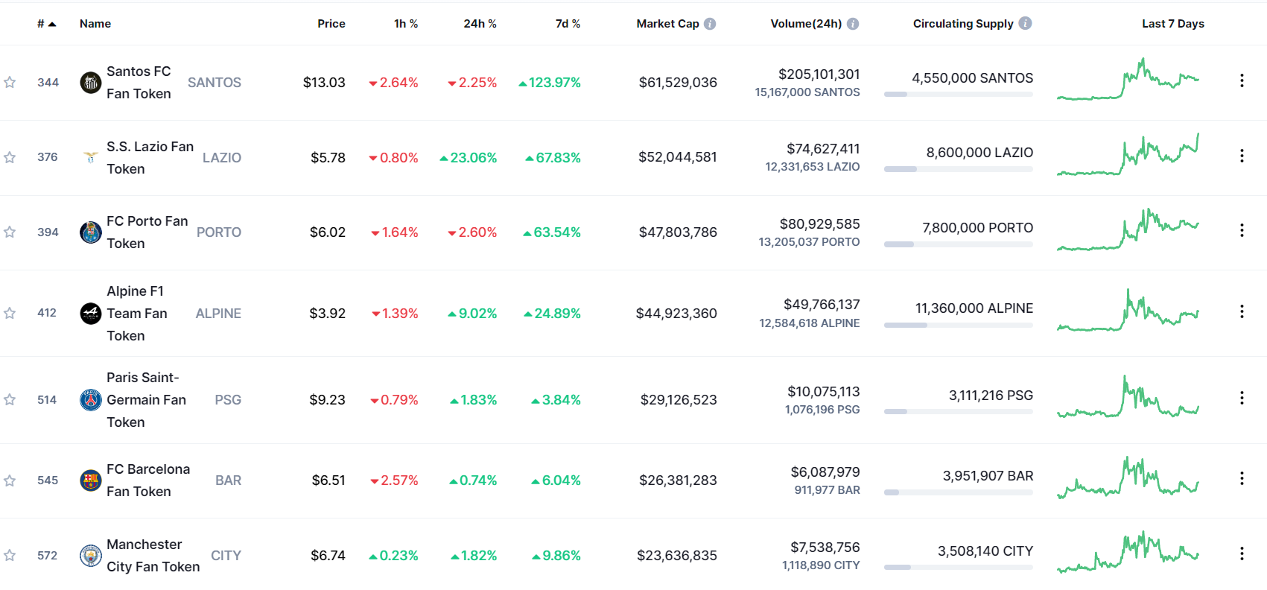Show Market Cap info tooltip icon
This screenshot has height=590, width=1267.
pyautogui.click(x=710, y=24)
